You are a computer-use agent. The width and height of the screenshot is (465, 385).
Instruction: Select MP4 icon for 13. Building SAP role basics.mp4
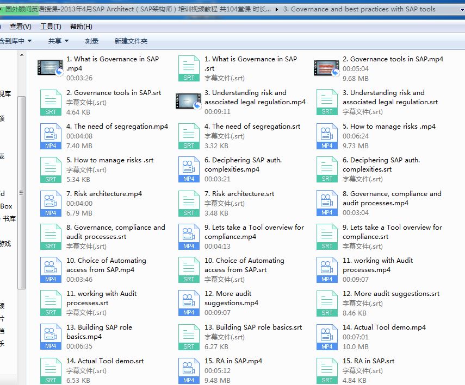(51, 337)
